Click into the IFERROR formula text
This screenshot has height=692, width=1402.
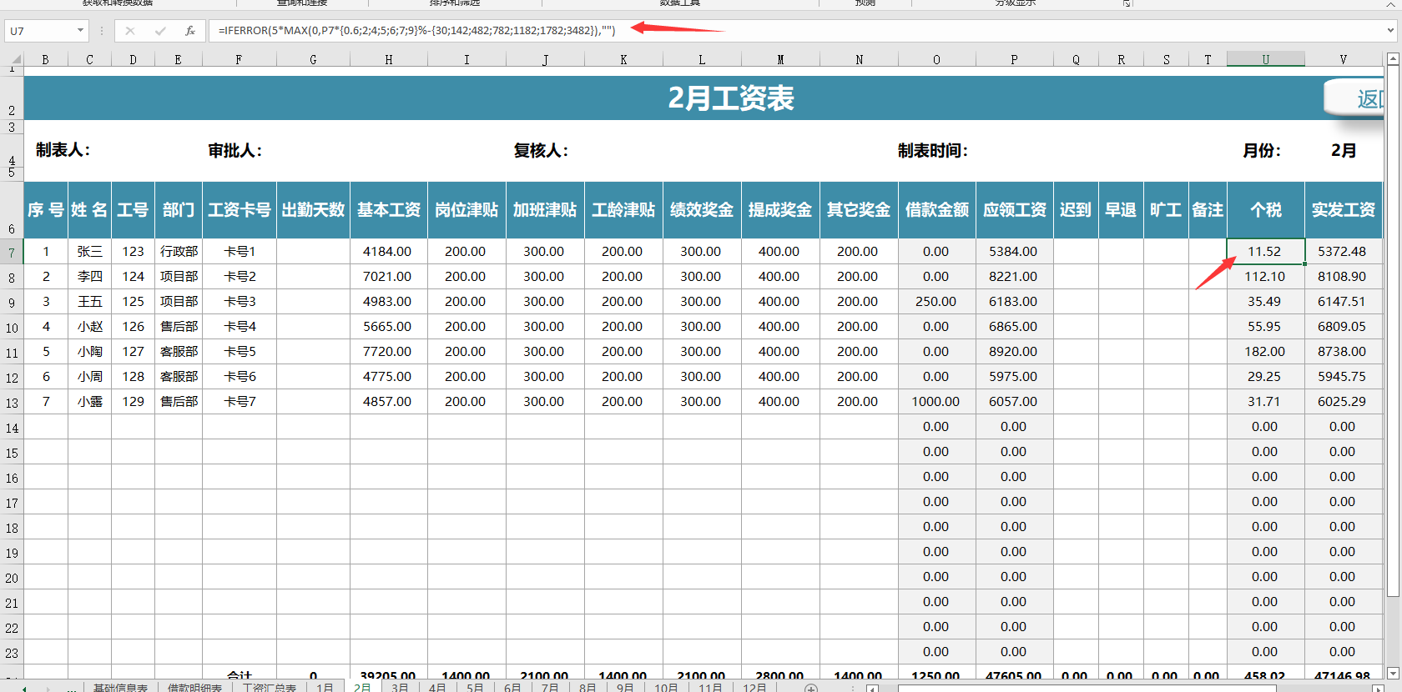pyautogui.click(x=416, y=31)
